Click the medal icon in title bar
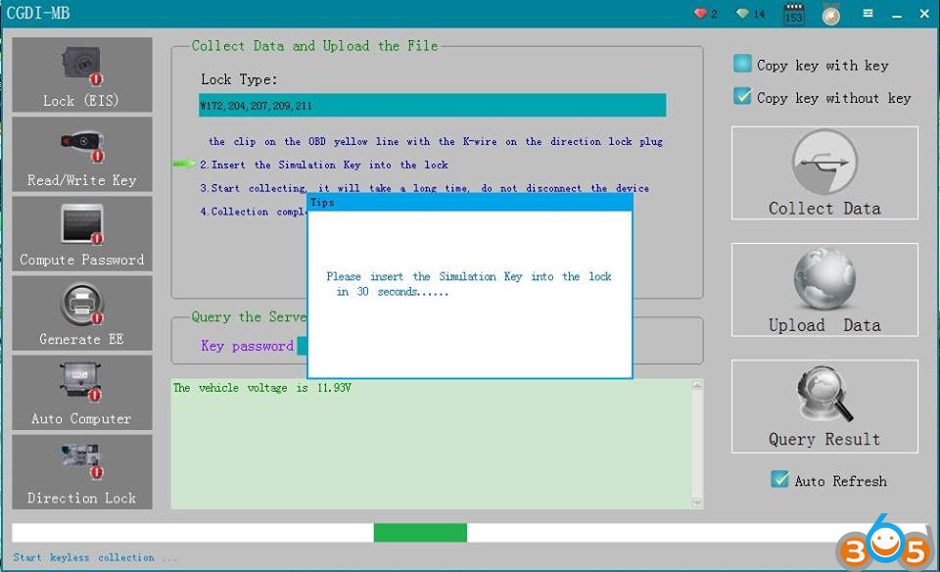Screen dimensions: 940x572 (830, 15)
